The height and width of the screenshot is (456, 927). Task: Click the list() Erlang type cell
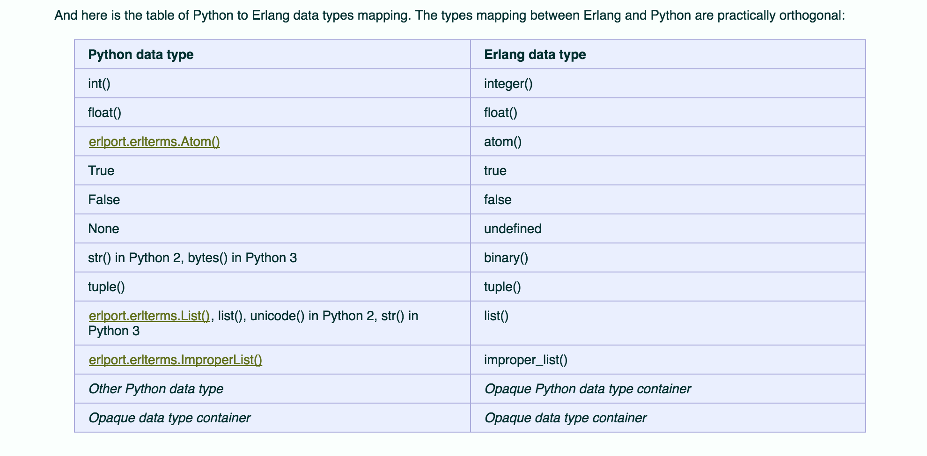pos(496,316)
